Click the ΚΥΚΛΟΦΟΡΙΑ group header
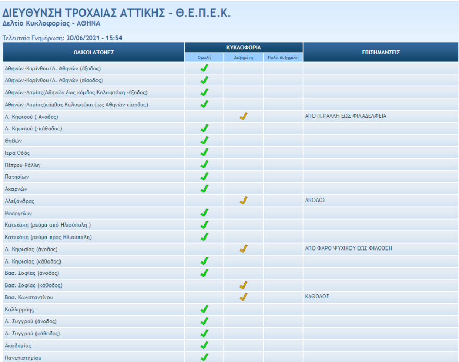This screenshot has width=459, height=362. tap(244, 47)
